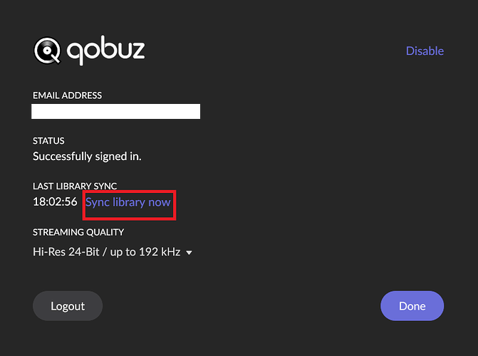Click the qobuz wordmark text
The height and width of the screenshot is (356, 478).
[x=106, y=51]
